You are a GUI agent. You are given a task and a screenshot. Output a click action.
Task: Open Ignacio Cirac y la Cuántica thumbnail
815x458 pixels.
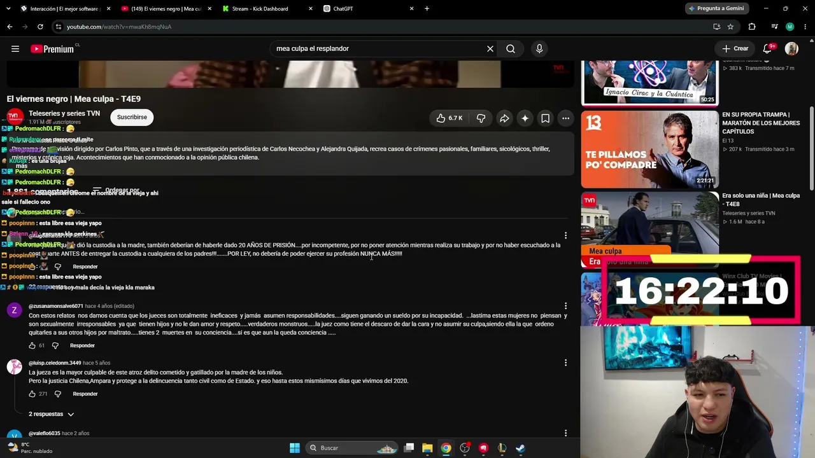click(x=650, y=83)
